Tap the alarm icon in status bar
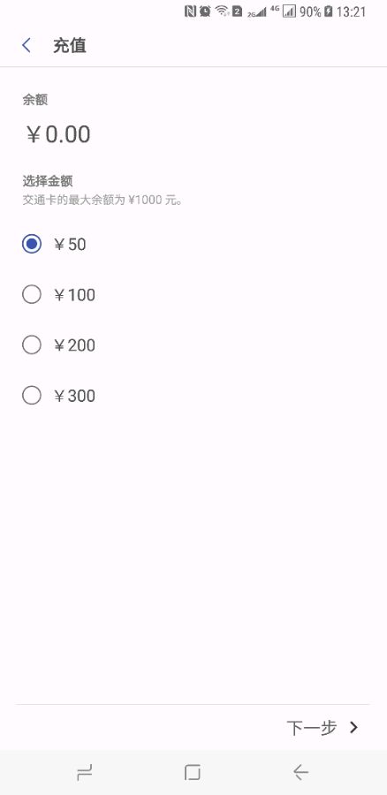The width and height of the screenshot is (387, 795). coord(205,11)
